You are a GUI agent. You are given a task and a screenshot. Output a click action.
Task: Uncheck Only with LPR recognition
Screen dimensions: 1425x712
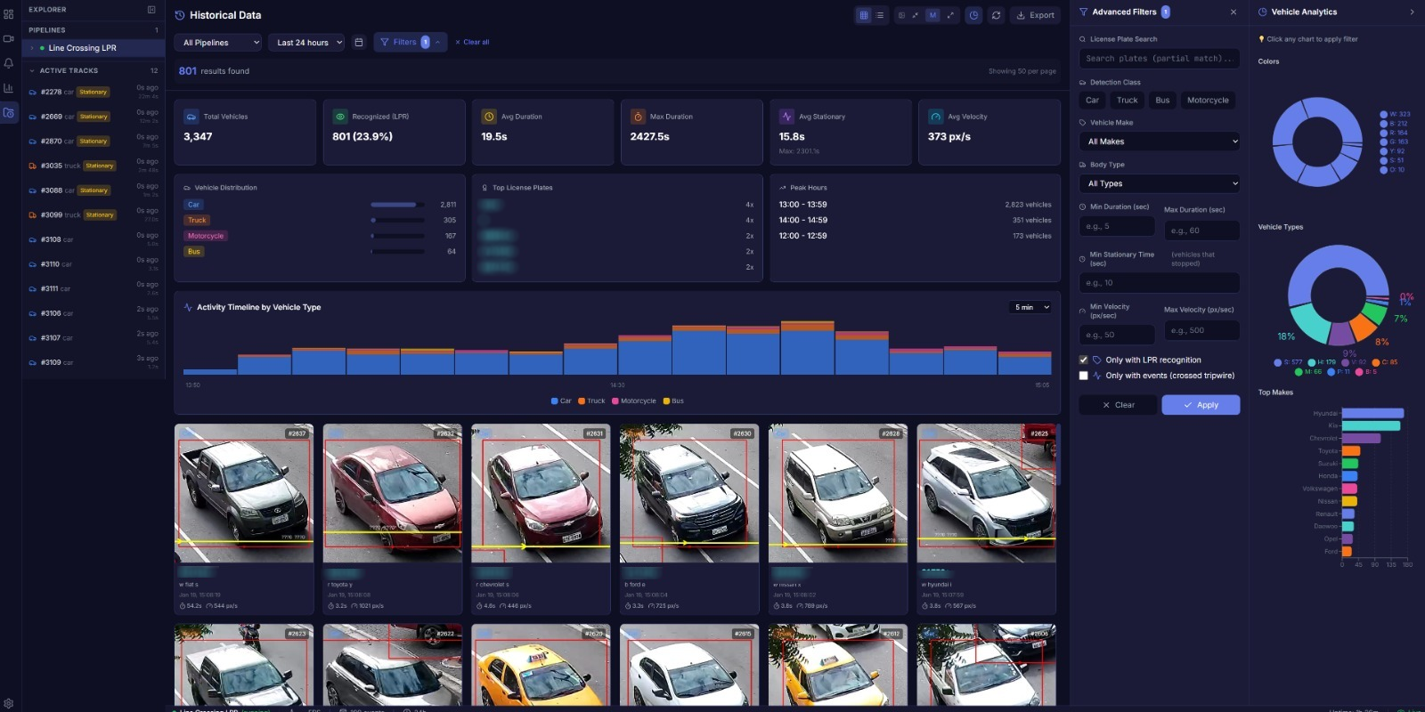1083,360
